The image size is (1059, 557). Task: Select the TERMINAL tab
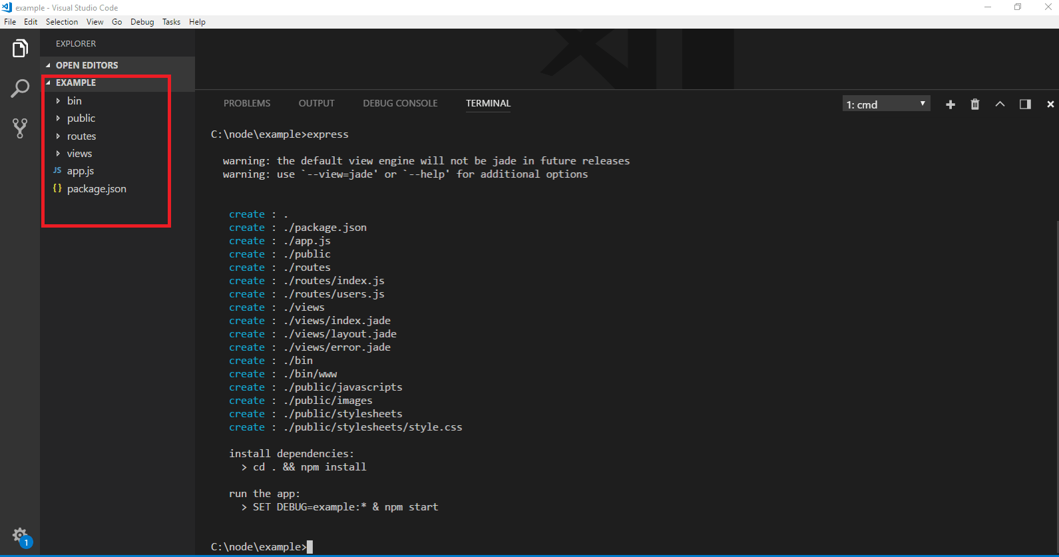(x=488, y=103)
